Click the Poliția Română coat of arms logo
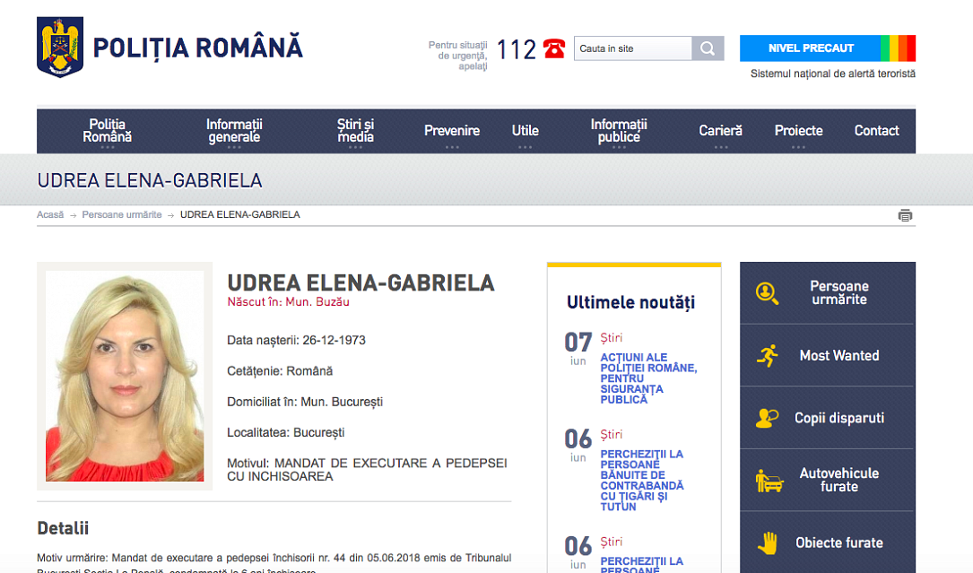 [x=60, y=48]
